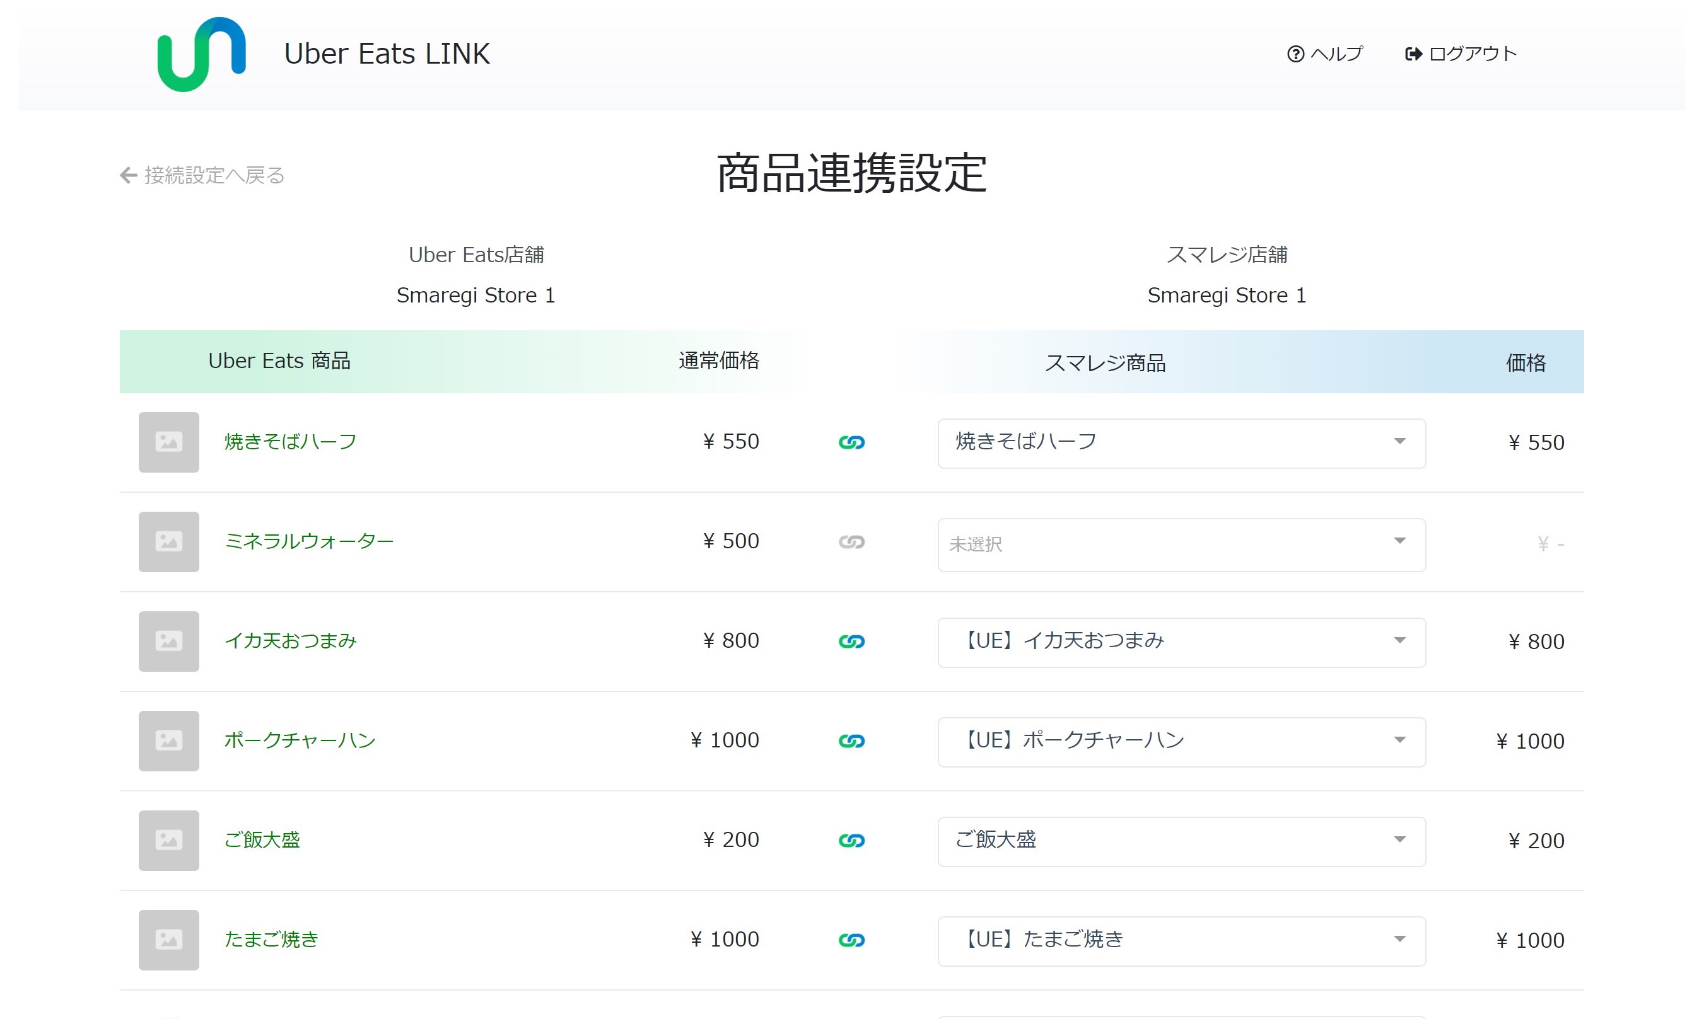Image resolution: width=1704 pixels, height=1019 pixels.
Task: Click the image placeholder thumbnail for たまご焼き
Action: 168,940
